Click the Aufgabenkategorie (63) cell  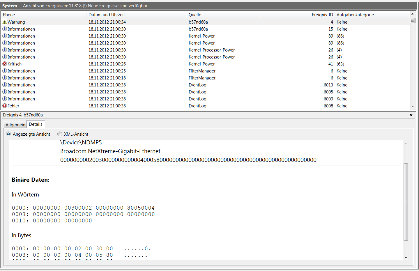point(340,64)
